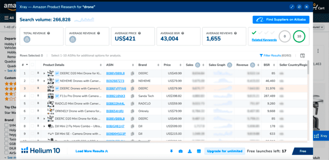The height and width of the screenshot is (160, 329).
Task: Sort by Brand column
Action: point(158,65)
